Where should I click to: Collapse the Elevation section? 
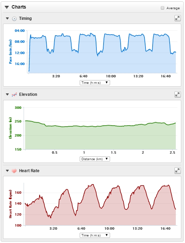tap(7, 94)
